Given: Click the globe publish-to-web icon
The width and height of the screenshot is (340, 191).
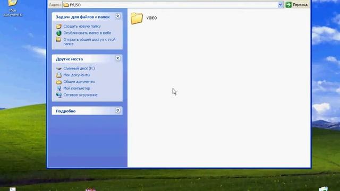Looking at the screenshot, I should pos(59,33).
